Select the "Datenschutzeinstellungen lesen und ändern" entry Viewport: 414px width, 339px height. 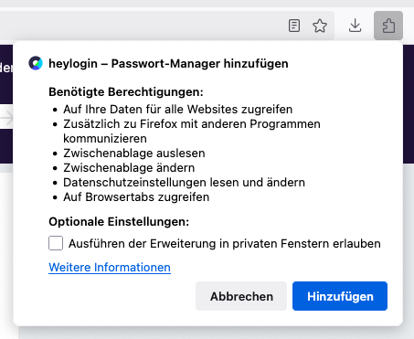point(184,182)
